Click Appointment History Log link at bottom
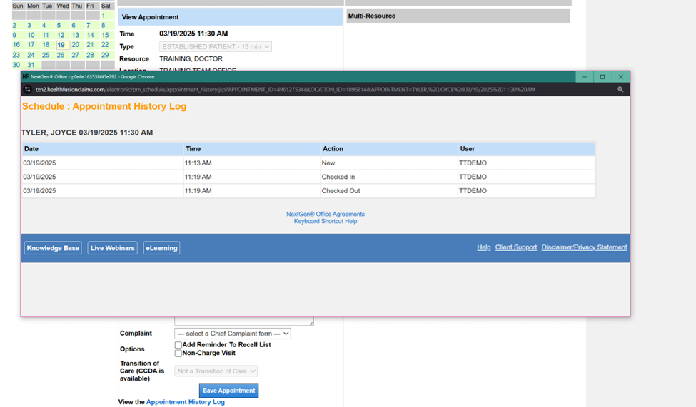This screenshot has width=696, height=407. 185,402
